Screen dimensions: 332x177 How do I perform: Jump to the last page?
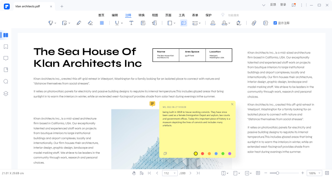pos(198,173)
